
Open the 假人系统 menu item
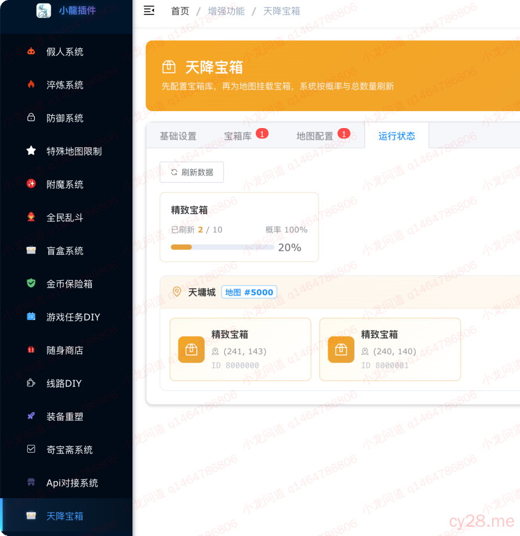[66, 52]
